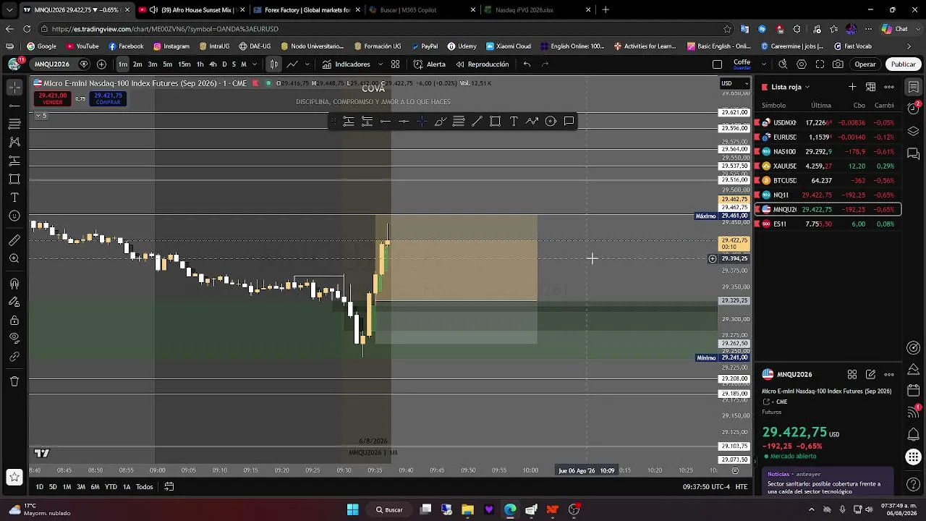Open indicator templates grid icon

396,64
